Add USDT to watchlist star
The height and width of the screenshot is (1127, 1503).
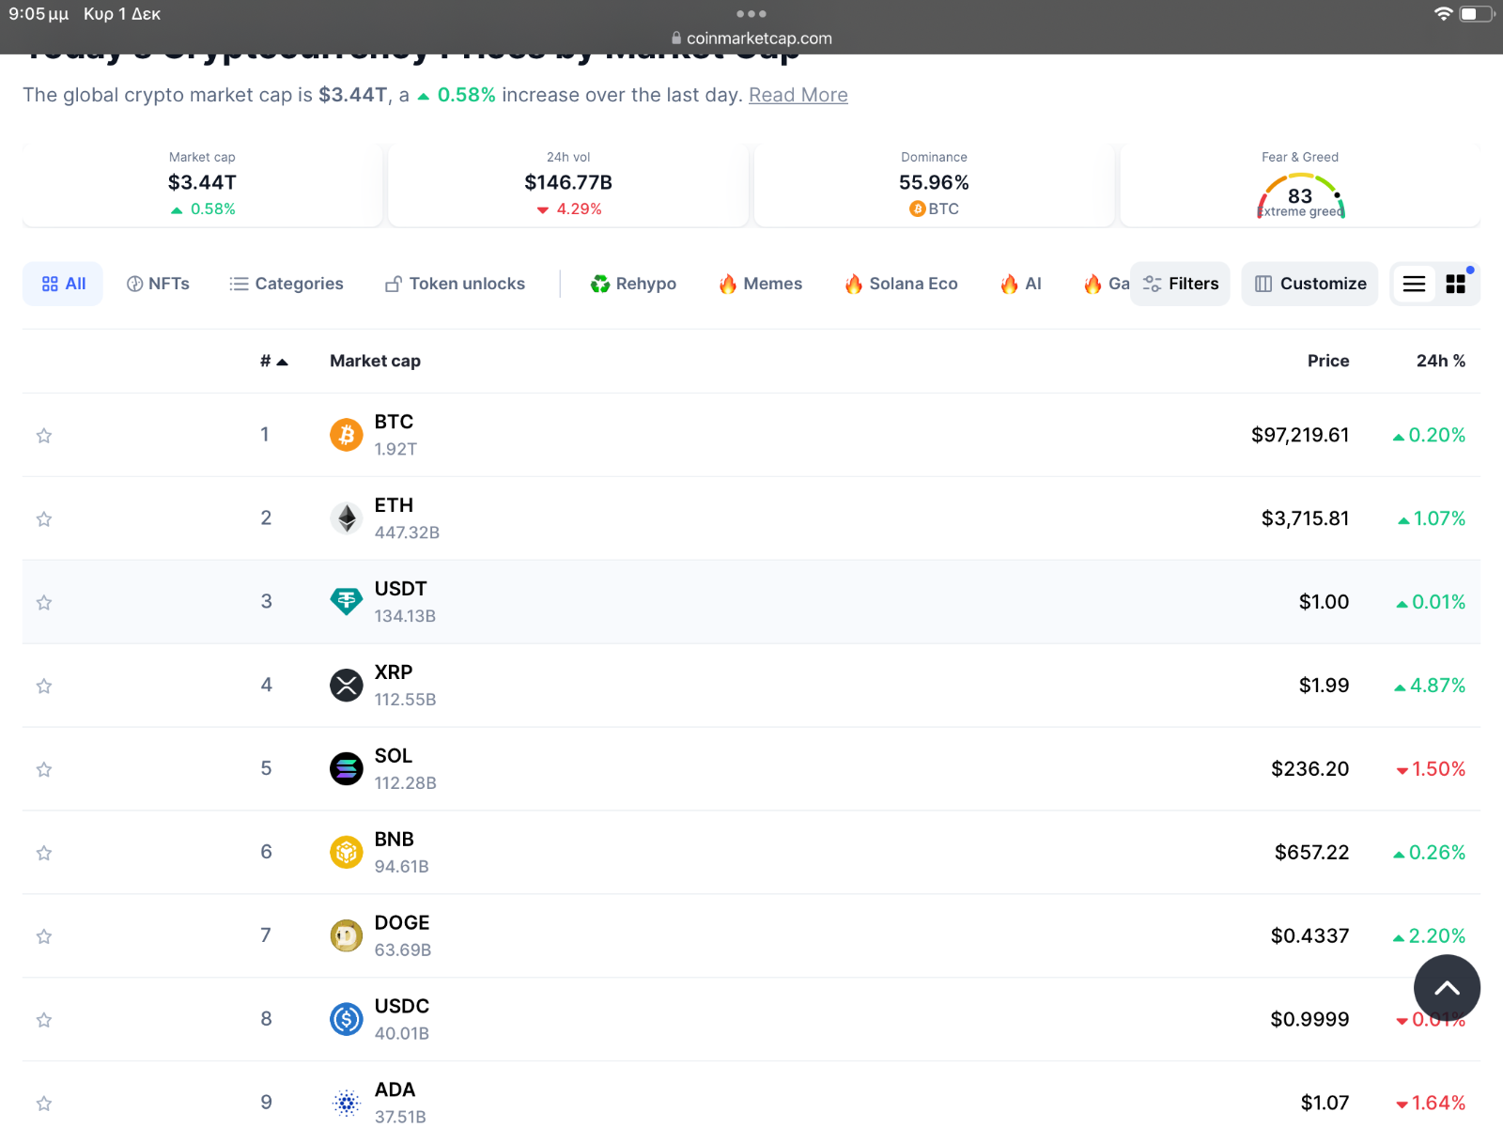tap(44, 603)
